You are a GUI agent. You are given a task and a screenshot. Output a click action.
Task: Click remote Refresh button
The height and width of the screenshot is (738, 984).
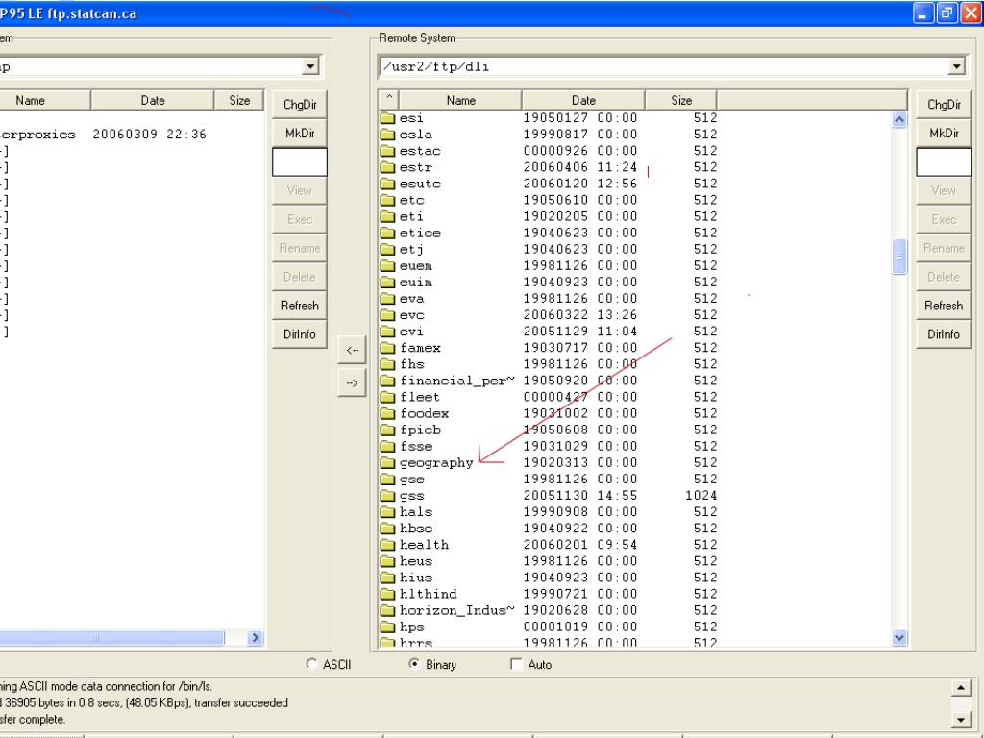944,306
